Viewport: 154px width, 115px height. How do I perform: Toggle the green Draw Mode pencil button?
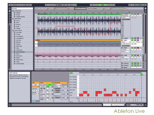(x=76, y=5)
